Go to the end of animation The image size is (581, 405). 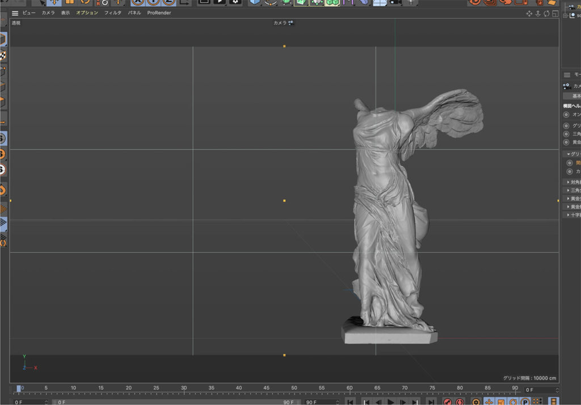[431, 402]
